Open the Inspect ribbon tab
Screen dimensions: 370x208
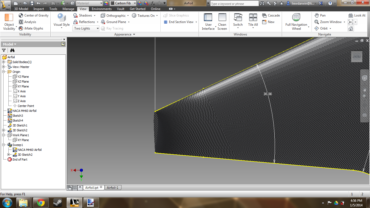[x=39, y=9]
